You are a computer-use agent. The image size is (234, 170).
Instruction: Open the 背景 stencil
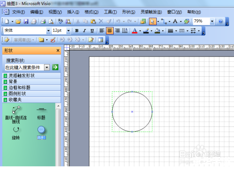[x=32, y=81]
